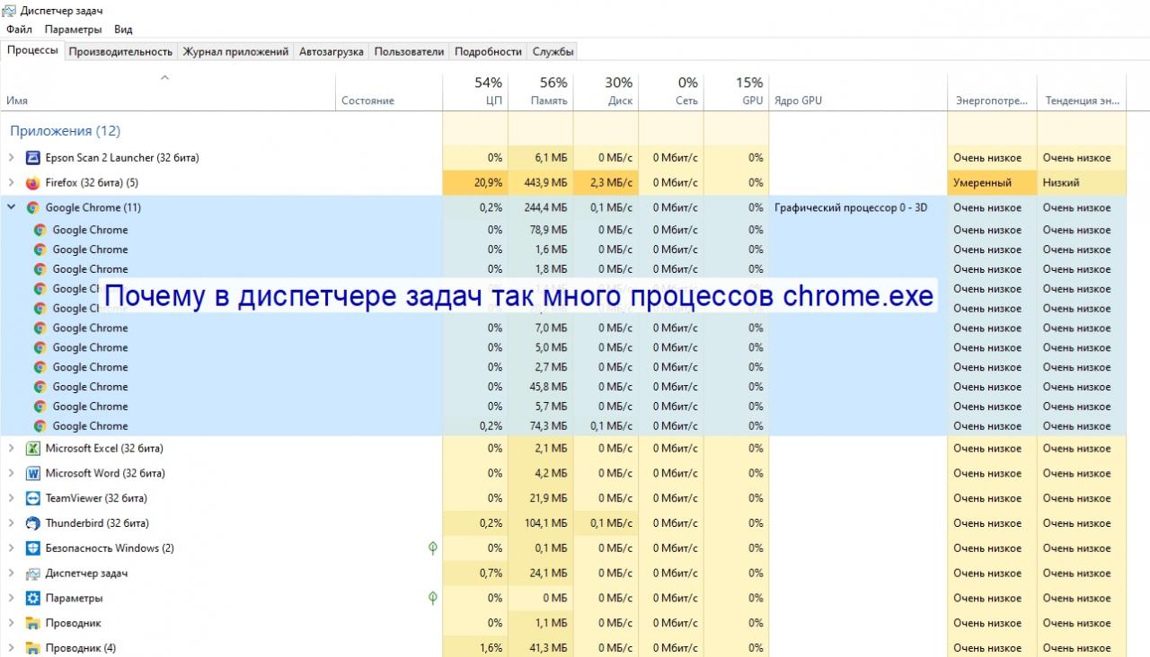Image resolution: width=1150 pixels, height=657 pixels.
Task: Expand the Безопасность Windows (2) group
Action: tap(11, 548)
